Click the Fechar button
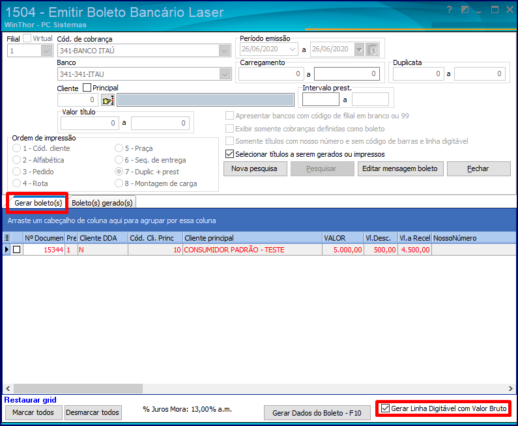518x426 pixels. pyautogui.click(x=479, y=168)
